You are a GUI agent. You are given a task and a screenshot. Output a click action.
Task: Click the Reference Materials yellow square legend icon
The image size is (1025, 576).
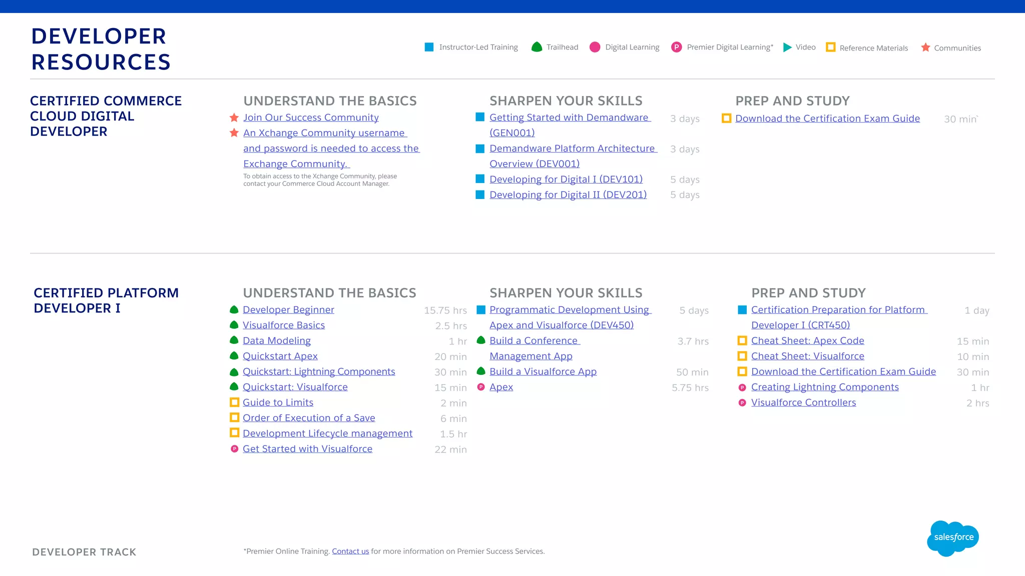tap(830, 47)
